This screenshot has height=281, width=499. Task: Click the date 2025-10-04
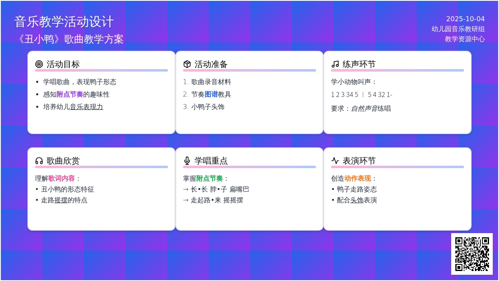click(465, 19)
